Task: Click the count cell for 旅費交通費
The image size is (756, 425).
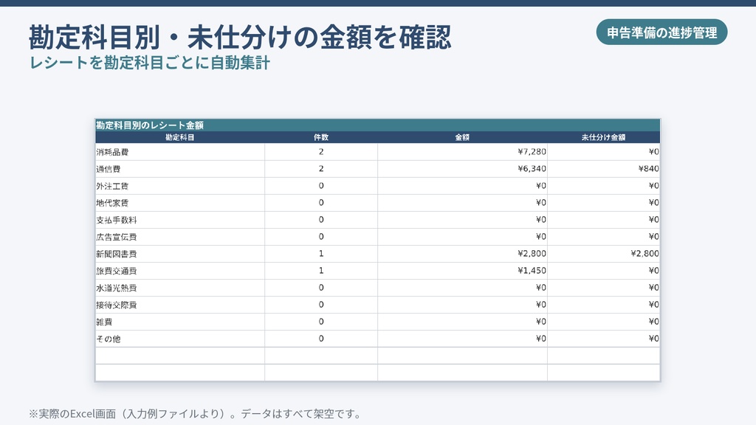Action: click(321, 270)
